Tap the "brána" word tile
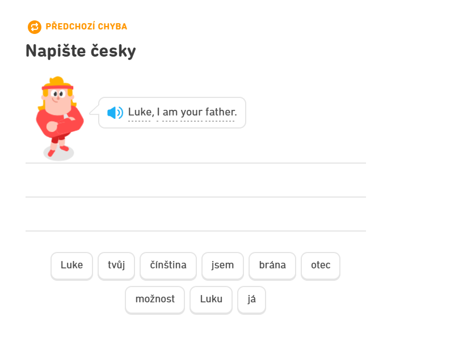463x355 pixels. point(272,265)
